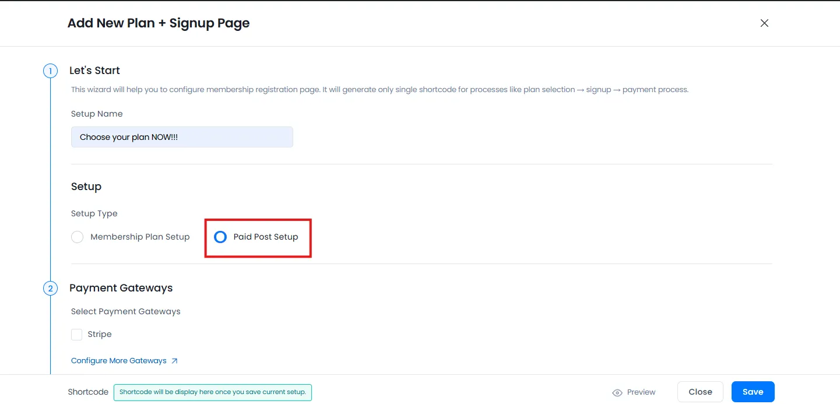Click the Payment Gateways section heading

coord(121,288)
